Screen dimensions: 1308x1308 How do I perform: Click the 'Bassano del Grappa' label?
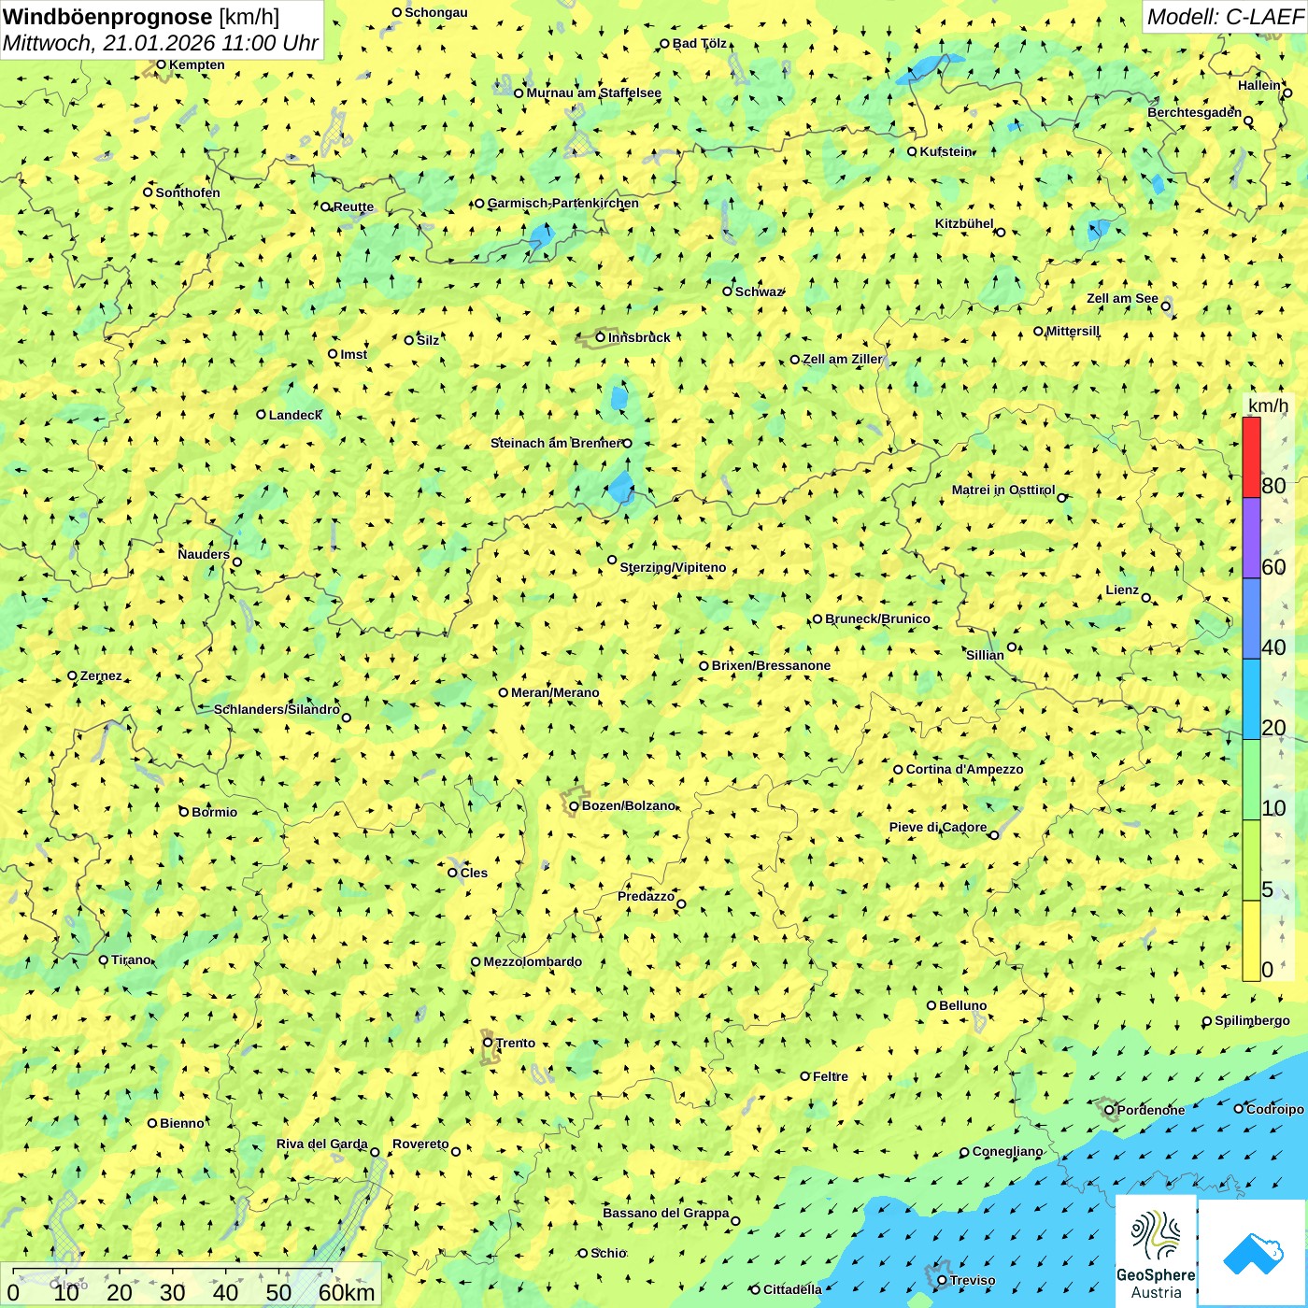(x=666, y=1213)
